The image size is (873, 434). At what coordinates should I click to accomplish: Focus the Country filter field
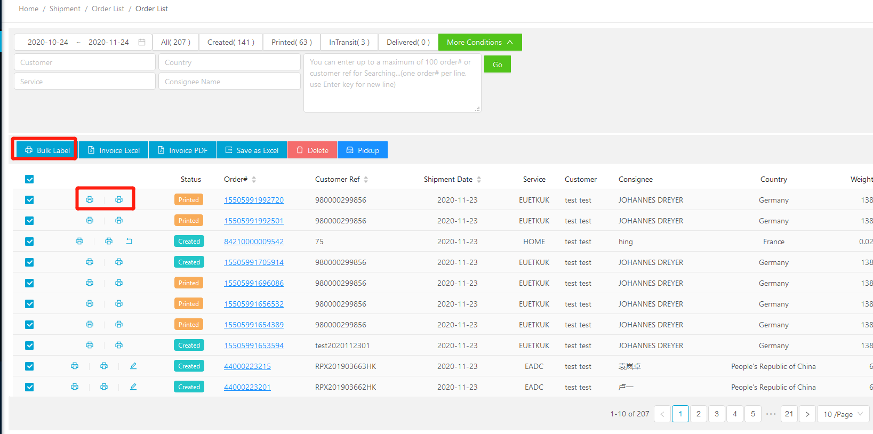229,62
